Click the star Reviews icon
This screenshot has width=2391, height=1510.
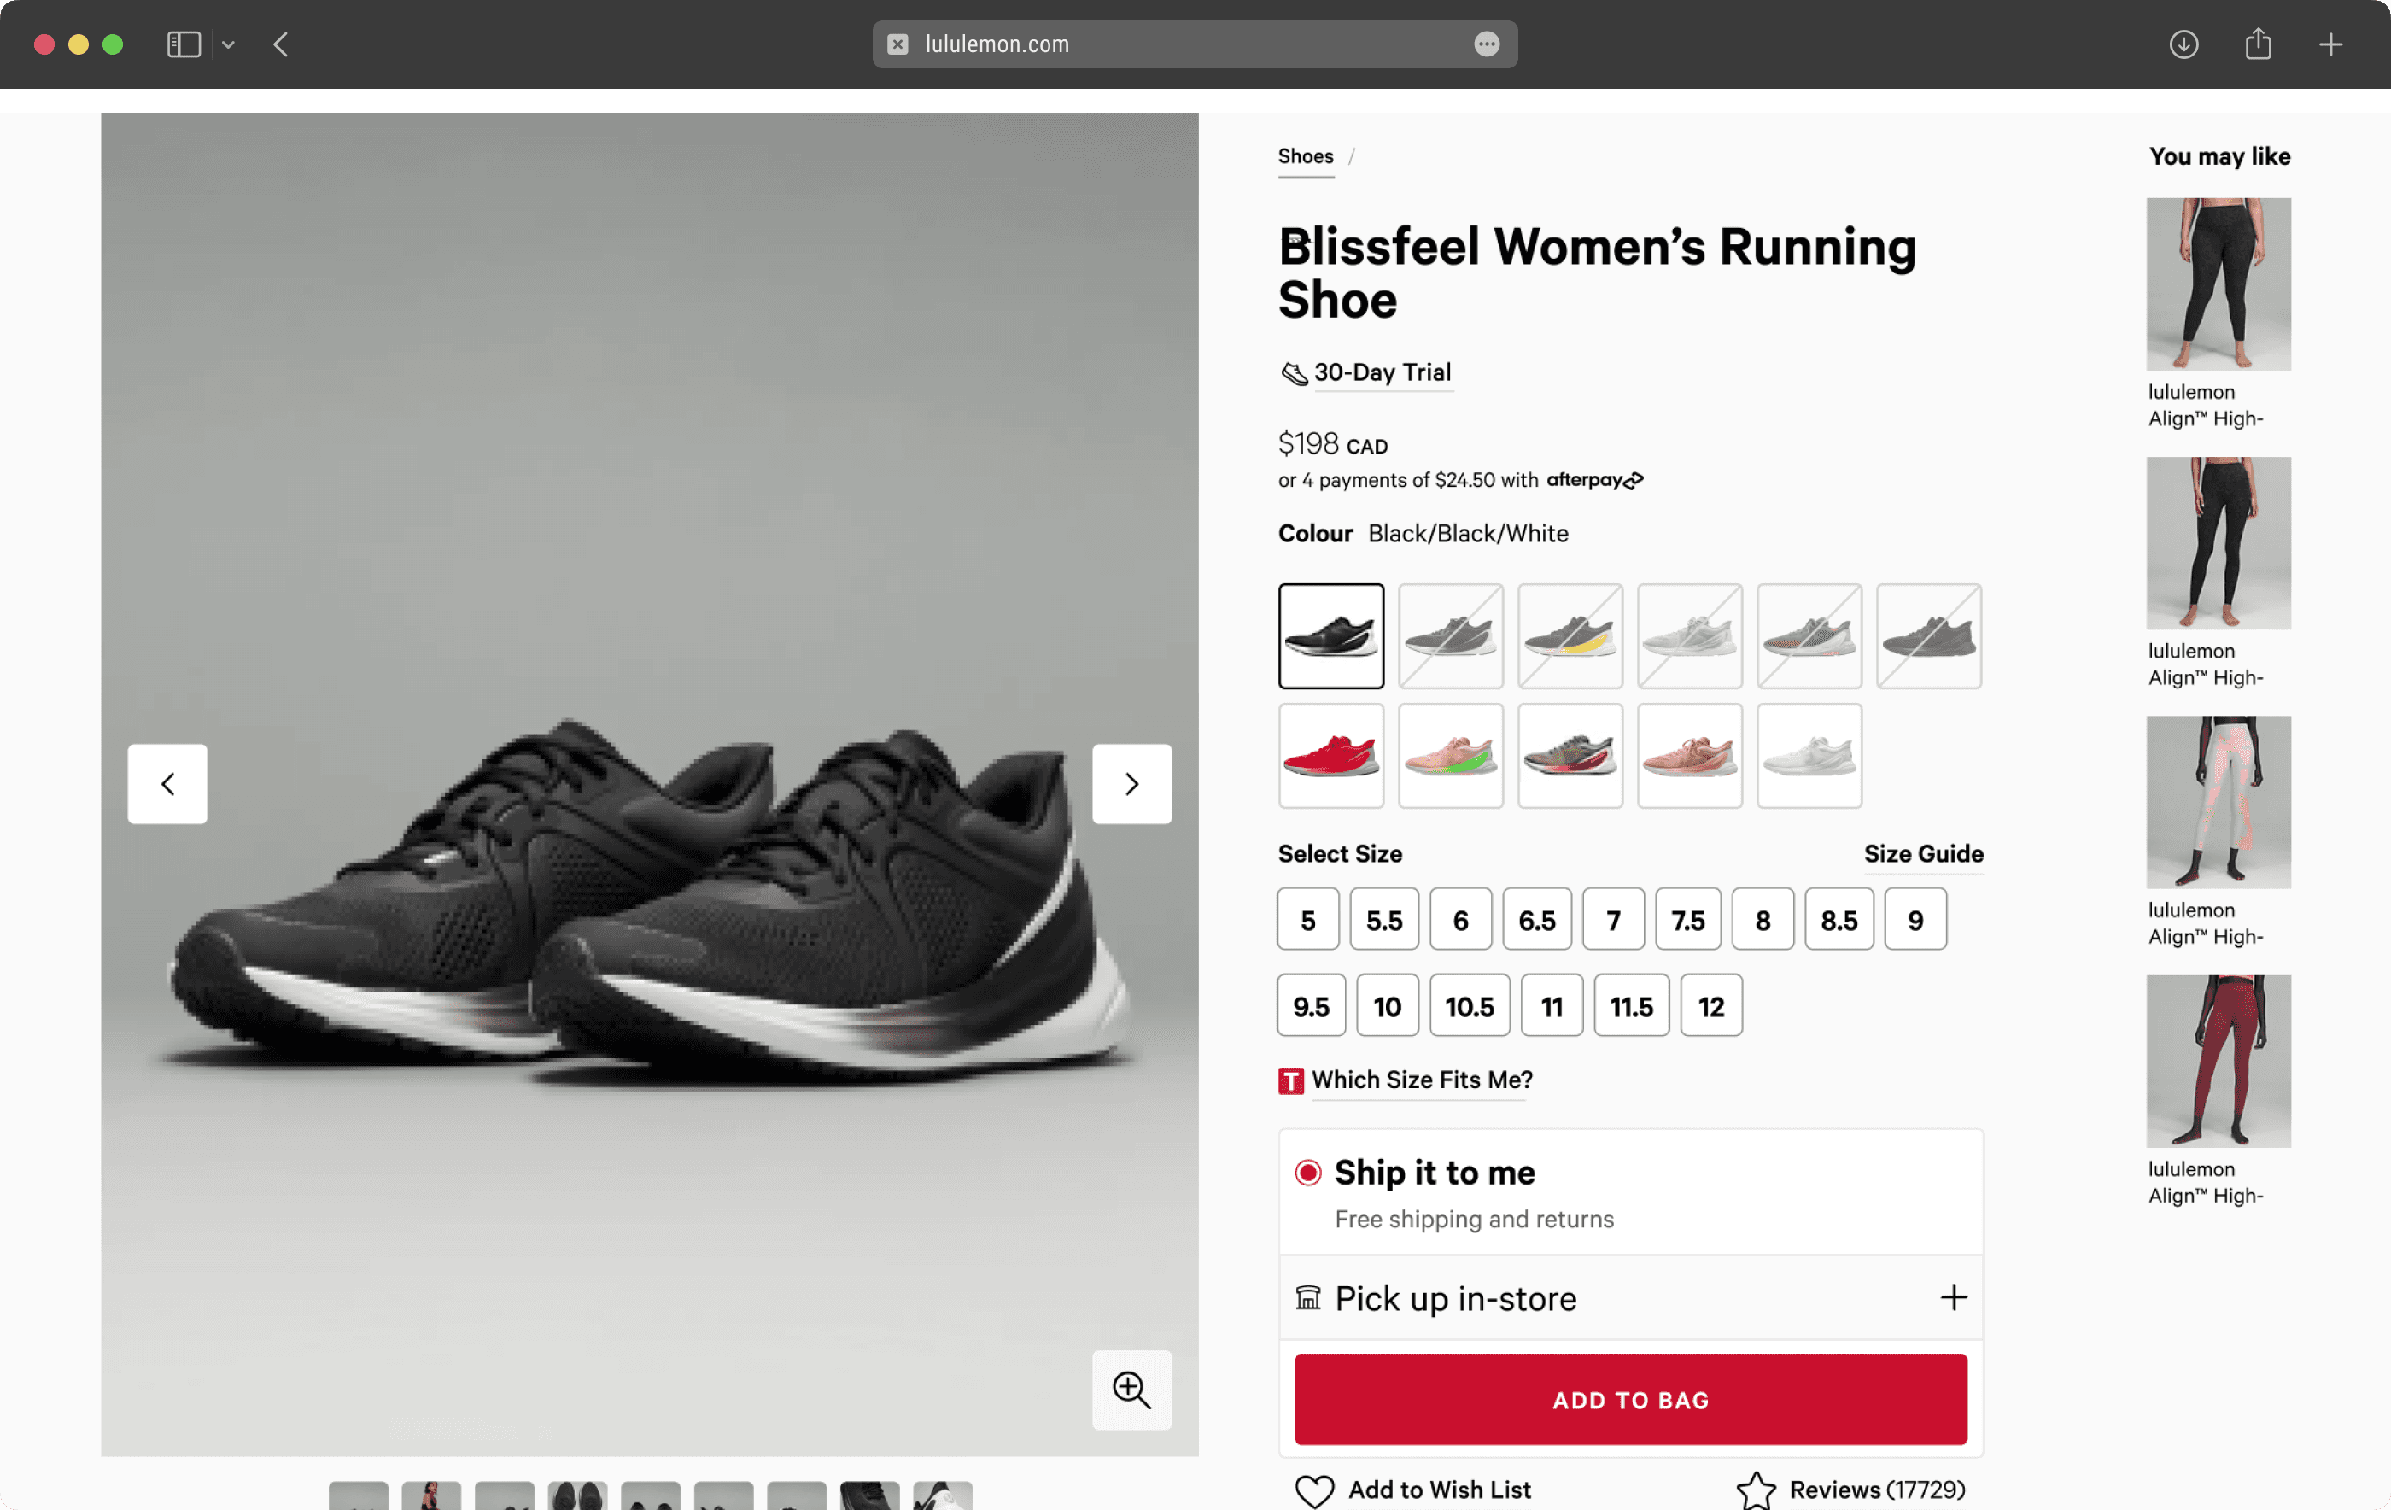click(x=1756, y=1490)
